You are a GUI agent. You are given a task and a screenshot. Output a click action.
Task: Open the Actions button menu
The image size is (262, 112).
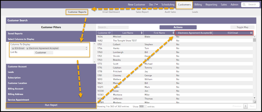point(178,27)
